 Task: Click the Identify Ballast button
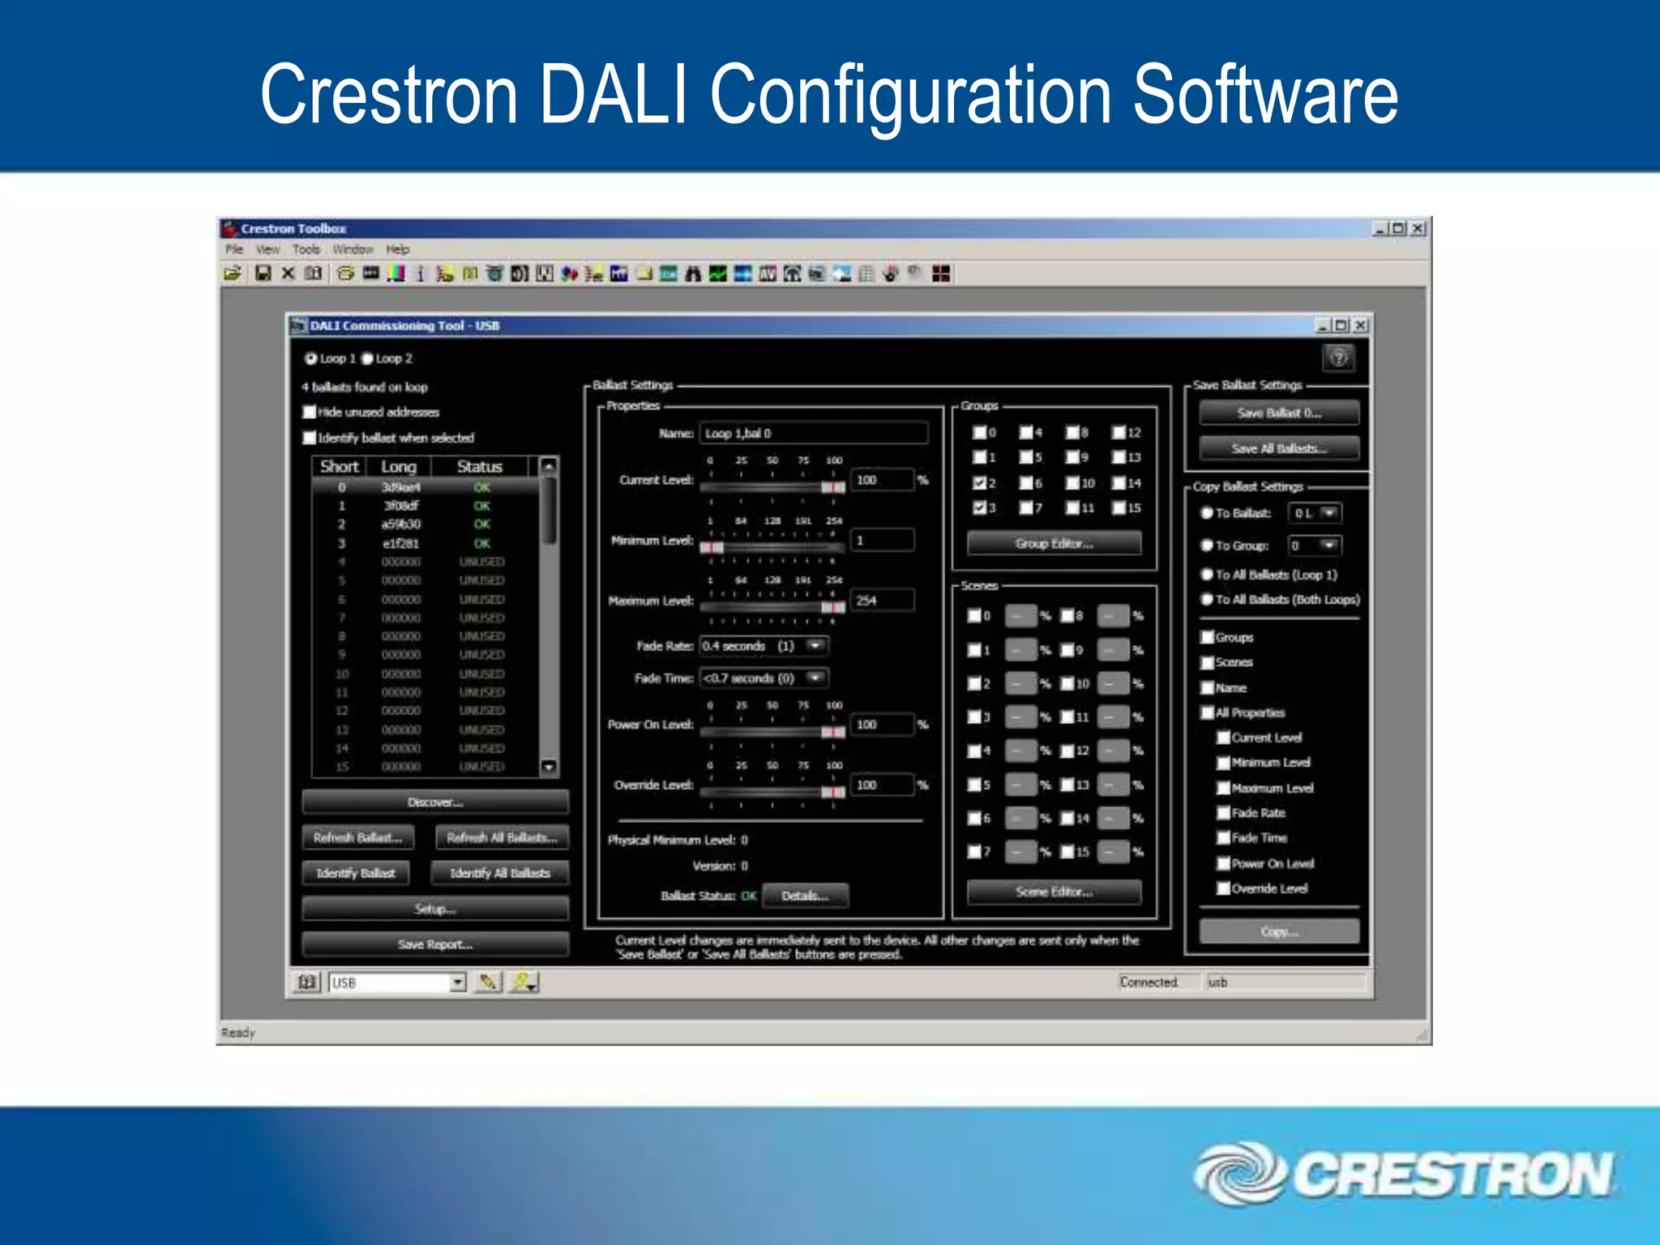[x=356, y=873]
